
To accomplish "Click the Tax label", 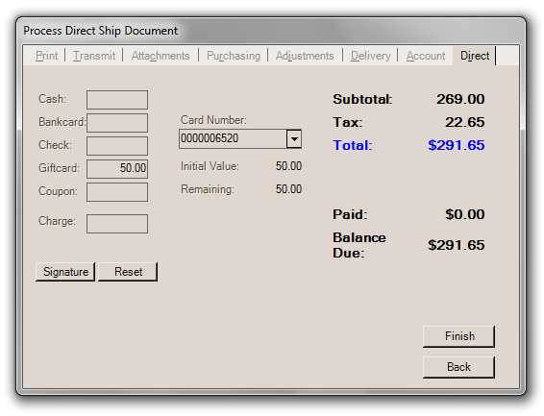I will point(347,122).
